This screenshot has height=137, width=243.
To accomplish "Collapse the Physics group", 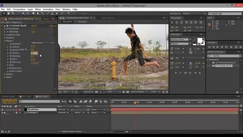I will [5, 41].
